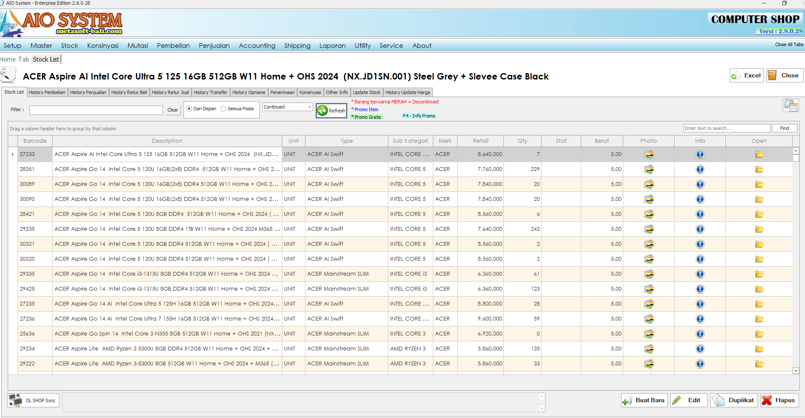Screen dimensions: 805x418
Task: Click the Hapus delete button
Action: point(780,400)
